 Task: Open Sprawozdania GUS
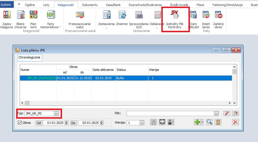139,19
